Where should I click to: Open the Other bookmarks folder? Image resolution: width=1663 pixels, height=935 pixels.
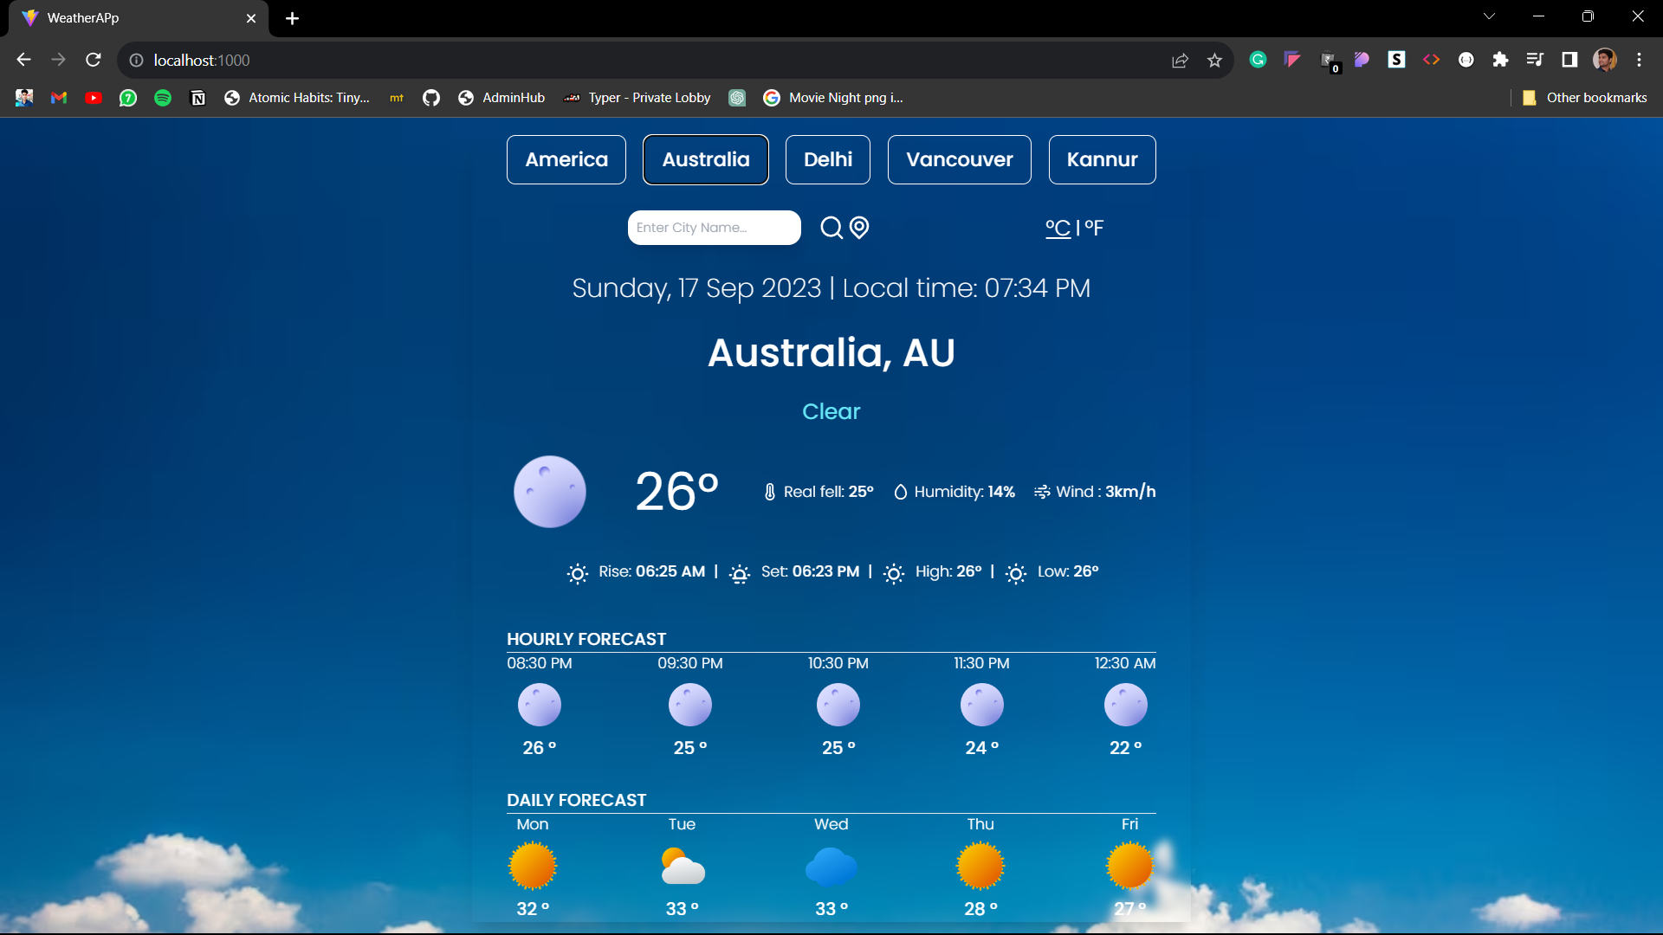pyautogui.click(x=1585, y=98)
